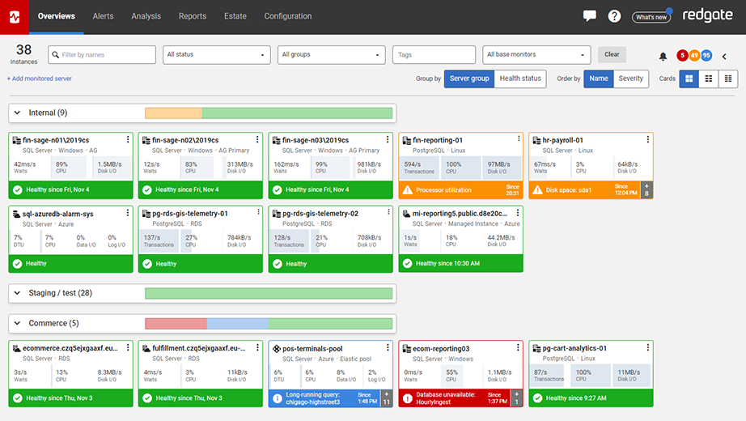Viewport: 746px width, 421px height.
Task: Open the Estate tab
Action: coord(235,16)
